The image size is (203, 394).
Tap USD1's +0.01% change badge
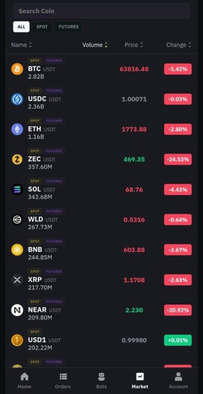tap(178, 340)
